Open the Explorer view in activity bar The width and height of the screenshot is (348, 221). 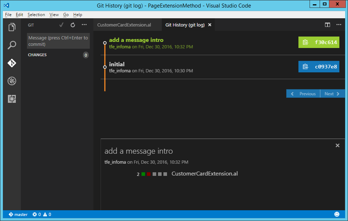tap(12, 27)
